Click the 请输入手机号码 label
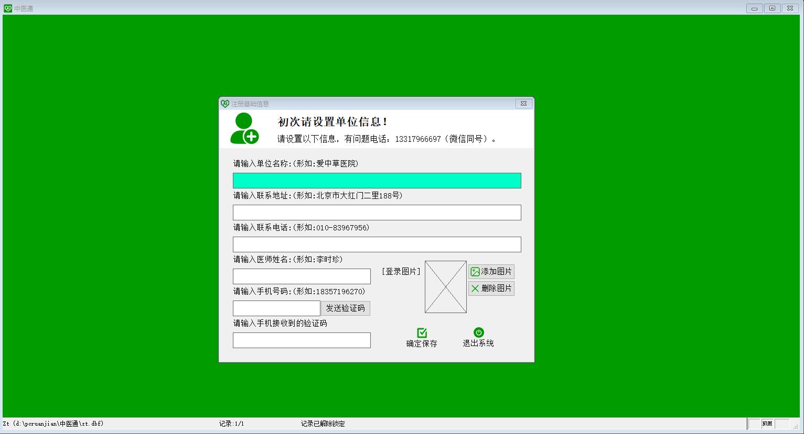The width and height of the screenshot is (804, 434). (x=299, y=291)
